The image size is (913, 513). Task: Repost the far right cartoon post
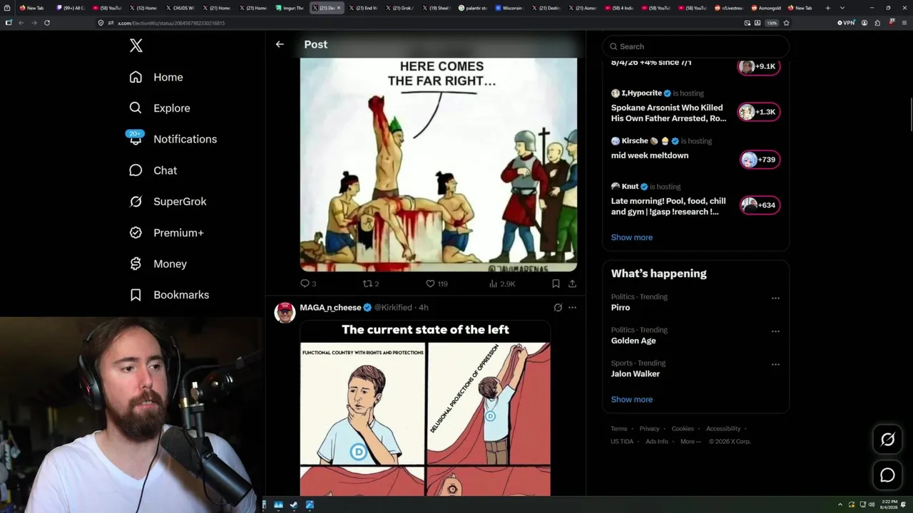(x=371, y=284)
